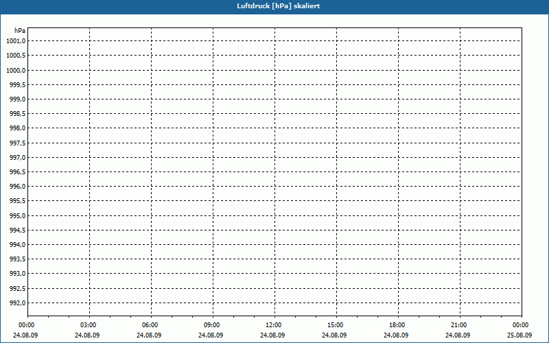The width and height of the screenshot is (549, 343).
Task: Click the 25.08.09 date label
Action: [x=519, y=335]
